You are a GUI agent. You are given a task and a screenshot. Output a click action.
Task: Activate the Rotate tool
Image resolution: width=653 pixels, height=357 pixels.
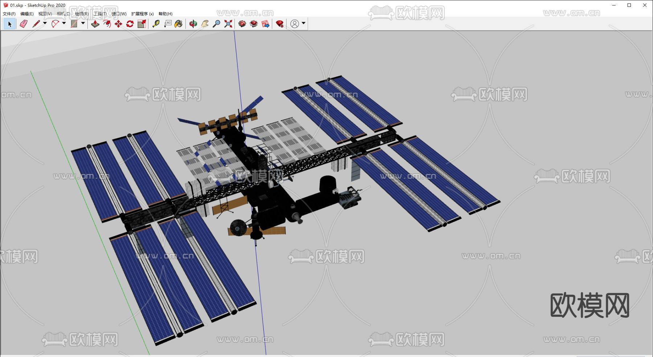130,24
